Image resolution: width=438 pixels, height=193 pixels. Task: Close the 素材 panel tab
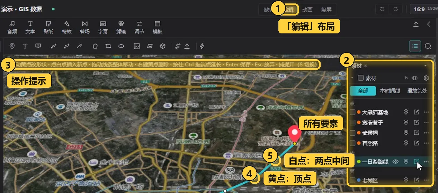point(365,66)
